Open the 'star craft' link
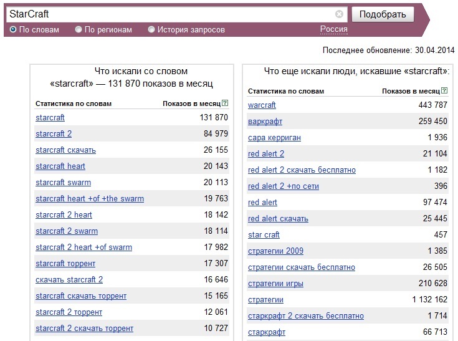 tap(264, 235)
